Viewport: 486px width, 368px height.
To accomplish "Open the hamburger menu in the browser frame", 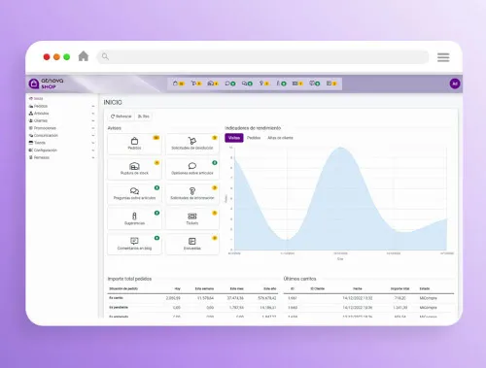I will point(443,57).
